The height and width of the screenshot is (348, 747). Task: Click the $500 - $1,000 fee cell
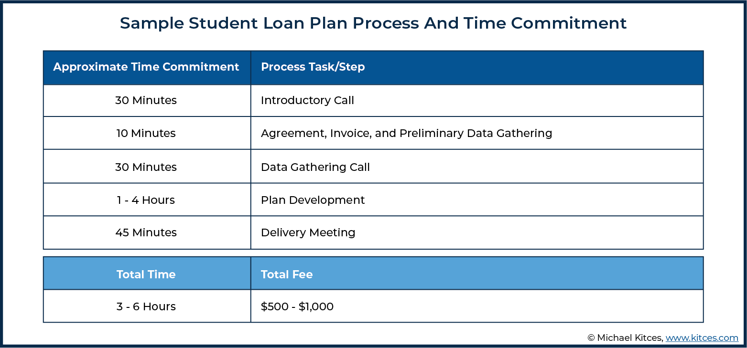pyautogui.click(x=477, y=306)
